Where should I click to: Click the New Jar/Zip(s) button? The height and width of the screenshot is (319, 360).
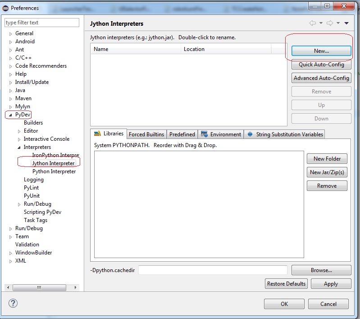[x=327, y=172]
